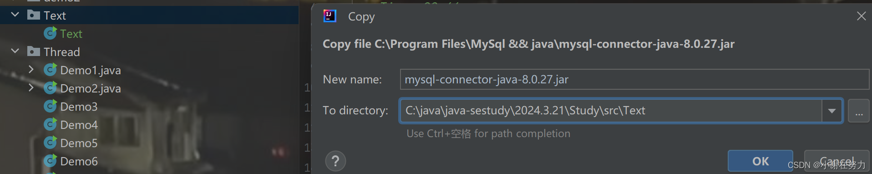Click the 'To directory:' label
872x174 pixels.
click(355, 111)
